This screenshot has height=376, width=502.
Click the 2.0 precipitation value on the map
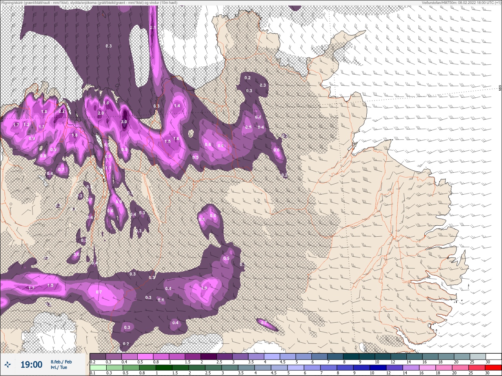pos(101,113)
